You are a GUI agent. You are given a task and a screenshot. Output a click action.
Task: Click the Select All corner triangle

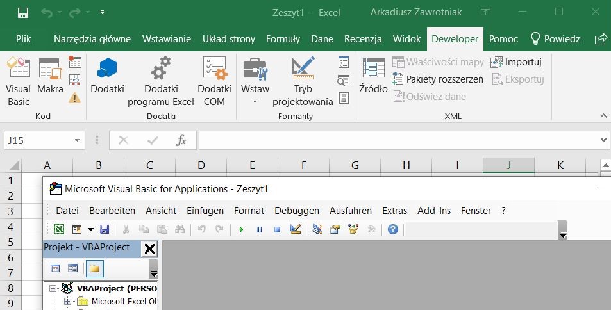click(14, 165)
